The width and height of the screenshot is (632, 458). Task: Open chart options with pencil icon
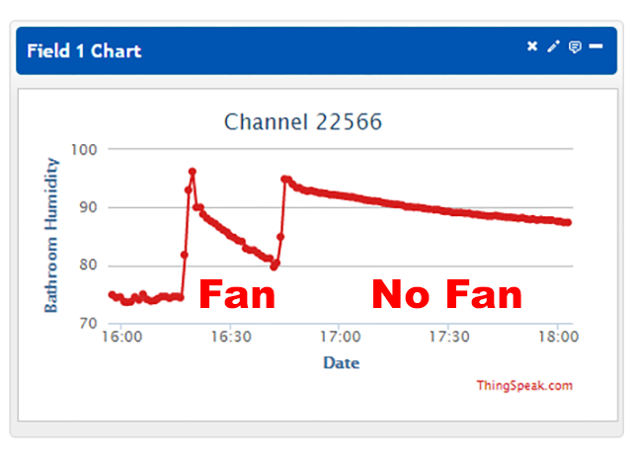553,46
